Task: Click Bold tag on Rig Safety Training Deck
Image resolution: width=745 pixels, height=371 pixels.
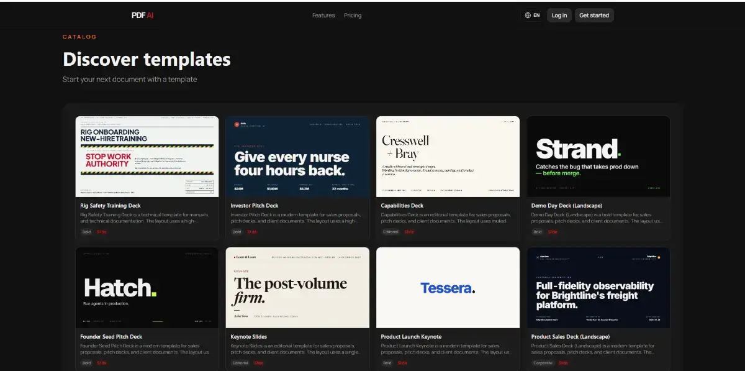Action: point(86,232)
